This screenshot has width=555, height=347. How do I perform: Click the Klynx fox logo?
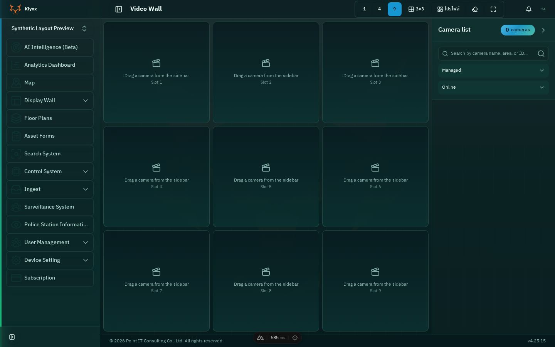(x=15, y=9)
